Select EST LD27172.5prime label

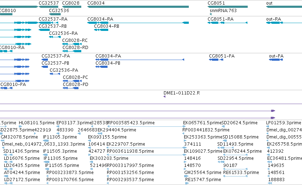[x=22, y=180]
